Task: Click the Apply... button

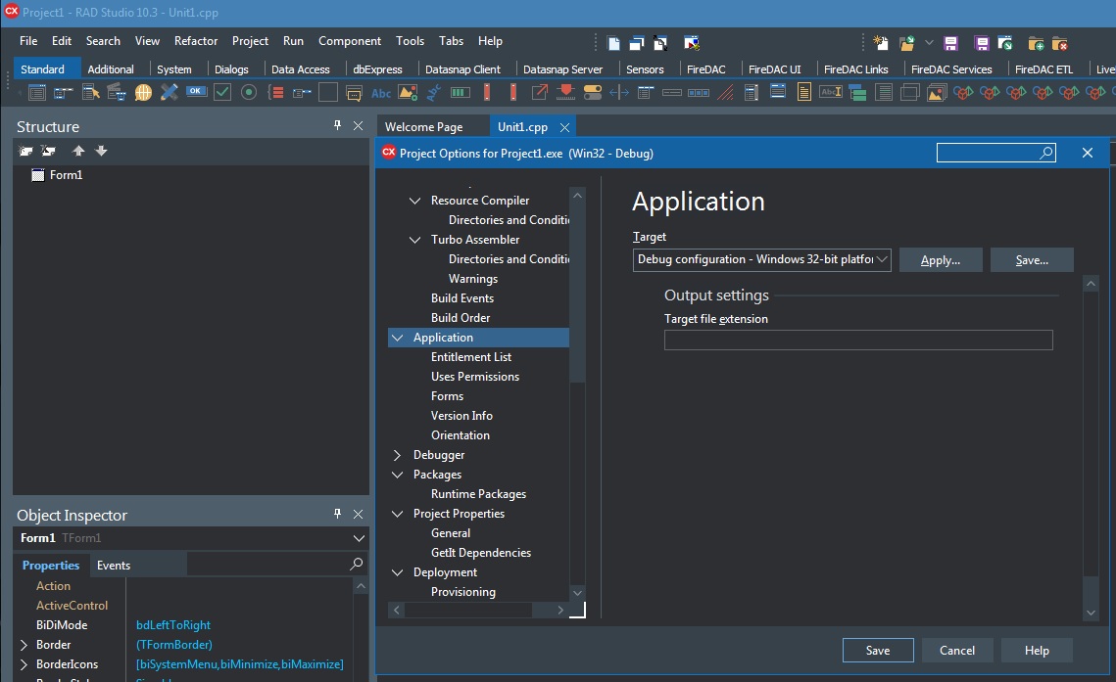Action: 941,260
